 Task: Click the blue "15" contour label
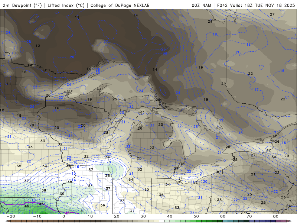point(74,174)
